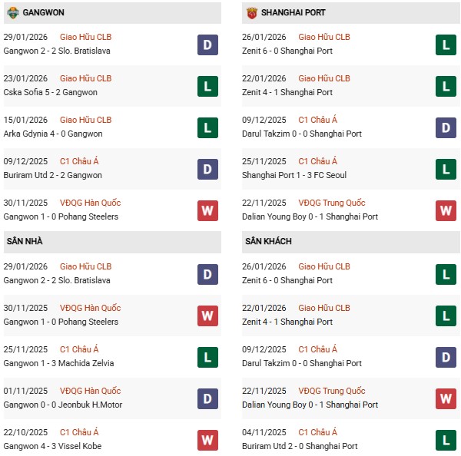The height and width of the screenshot is (456, 461).
Task: Click L result badge for Cska Sofia match
Action: pos(207,86)
